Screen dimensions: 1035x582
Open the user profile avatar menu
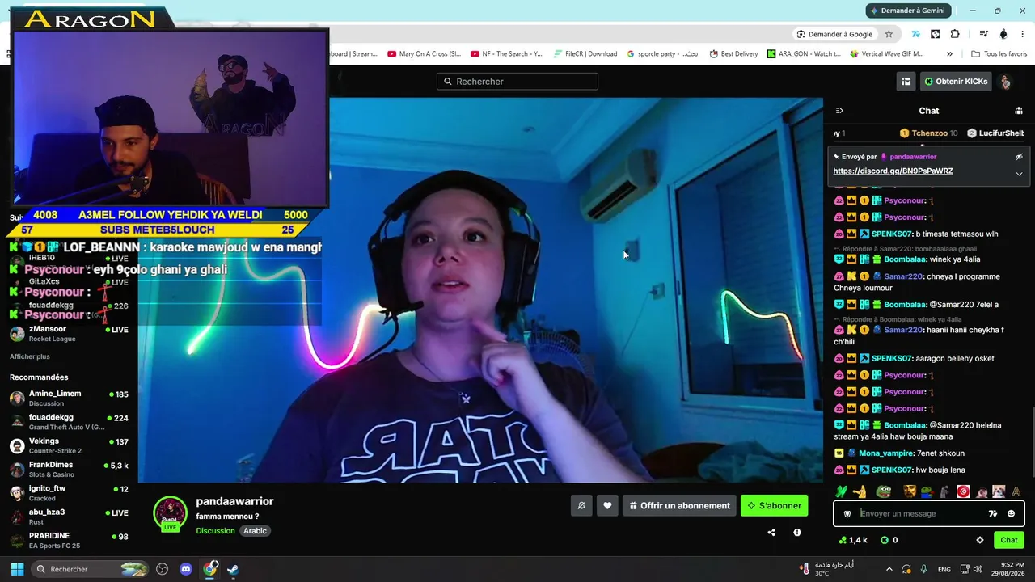point(1005,82)
